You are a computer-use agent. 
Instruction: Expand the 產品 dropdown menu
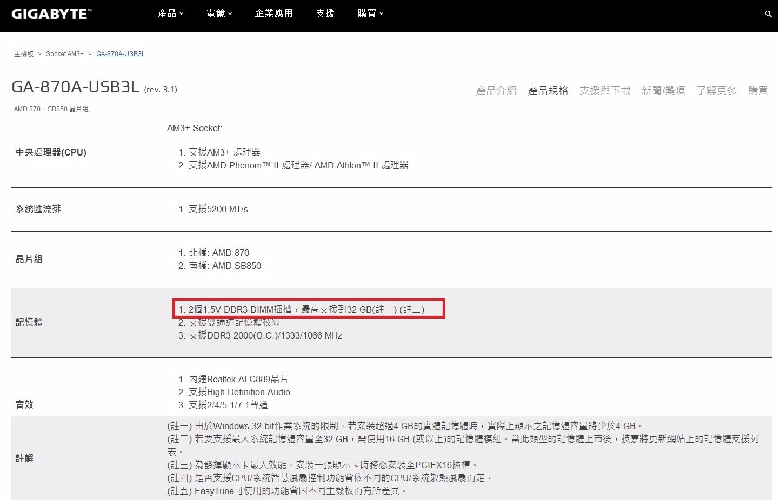click(x=170, y=13)
